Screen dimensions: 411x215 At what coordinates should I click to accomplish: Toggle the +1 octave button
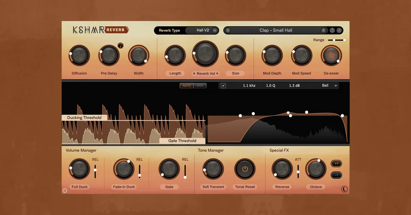pos(336,164)
